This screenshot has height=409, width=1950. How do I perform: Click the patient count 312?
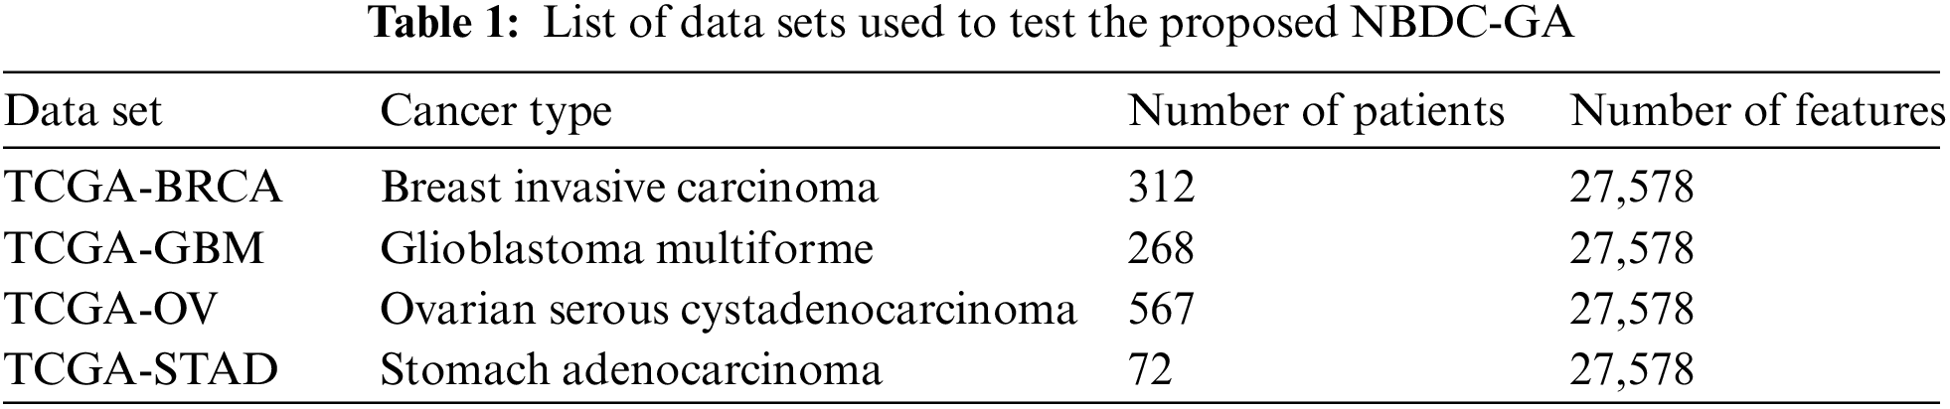coord(1161,187)
